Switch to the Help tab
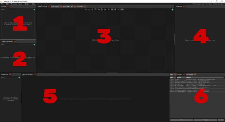The image size is (225, 122). tap(172, 74)
